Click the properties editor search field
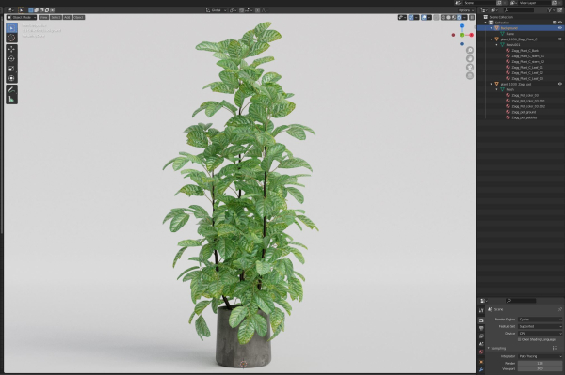This screenshot has height=375, width=565. pos(521,301)
